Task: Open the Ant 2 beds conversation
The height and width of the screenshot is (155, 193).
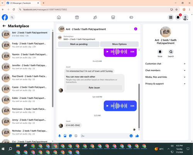Action: click(25, 34)
